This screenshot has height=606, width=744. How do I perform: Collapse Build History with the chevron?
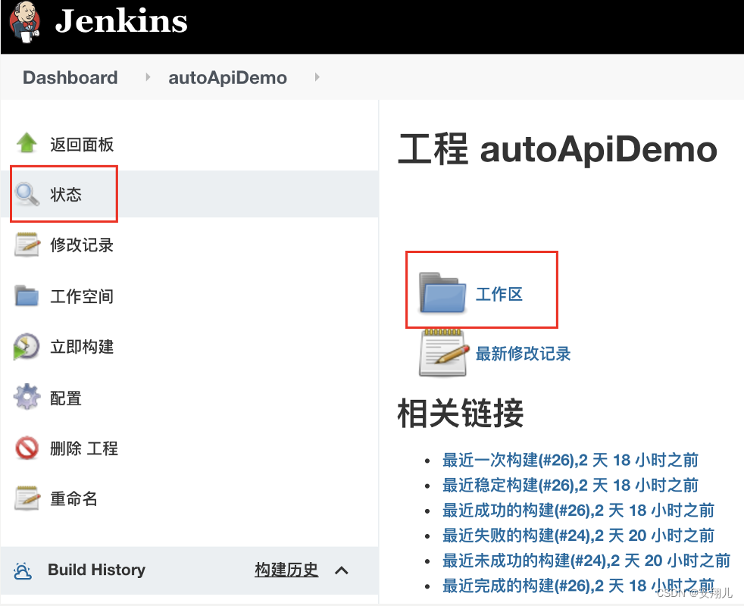[342, 570]
